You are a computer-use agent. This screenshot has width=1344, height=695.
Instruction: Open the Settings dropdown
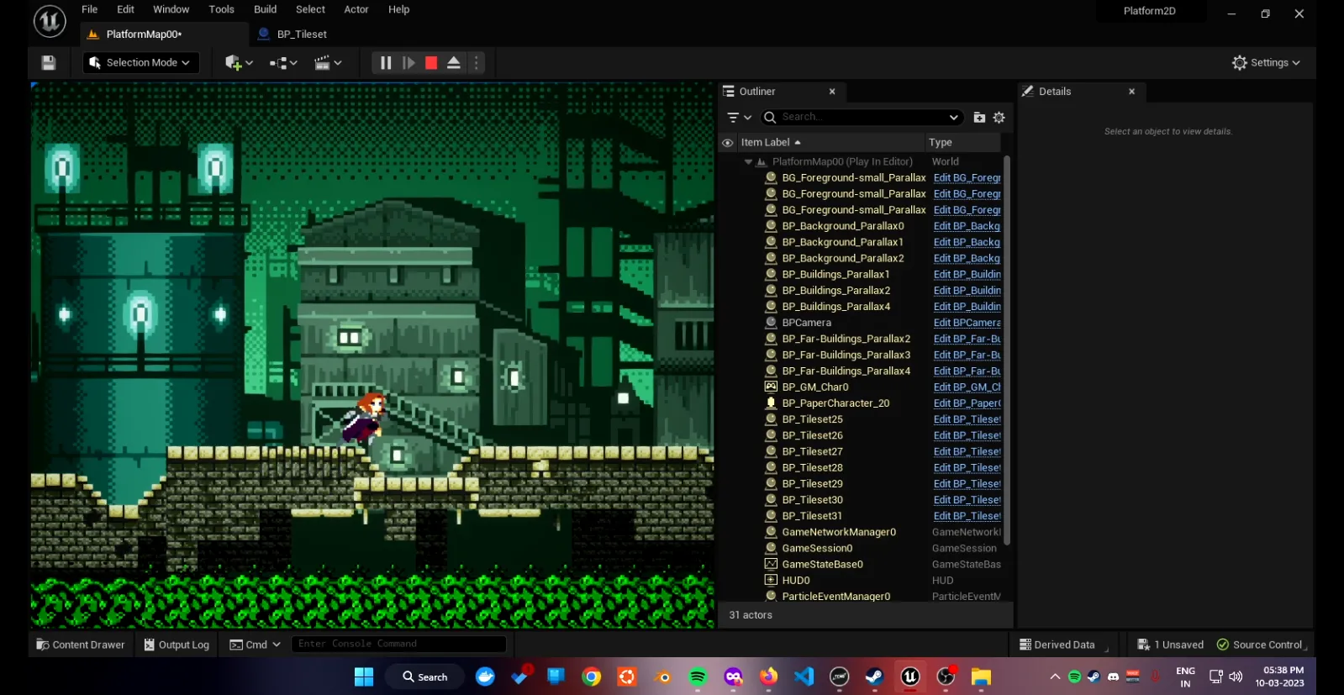pos(1266,63)
